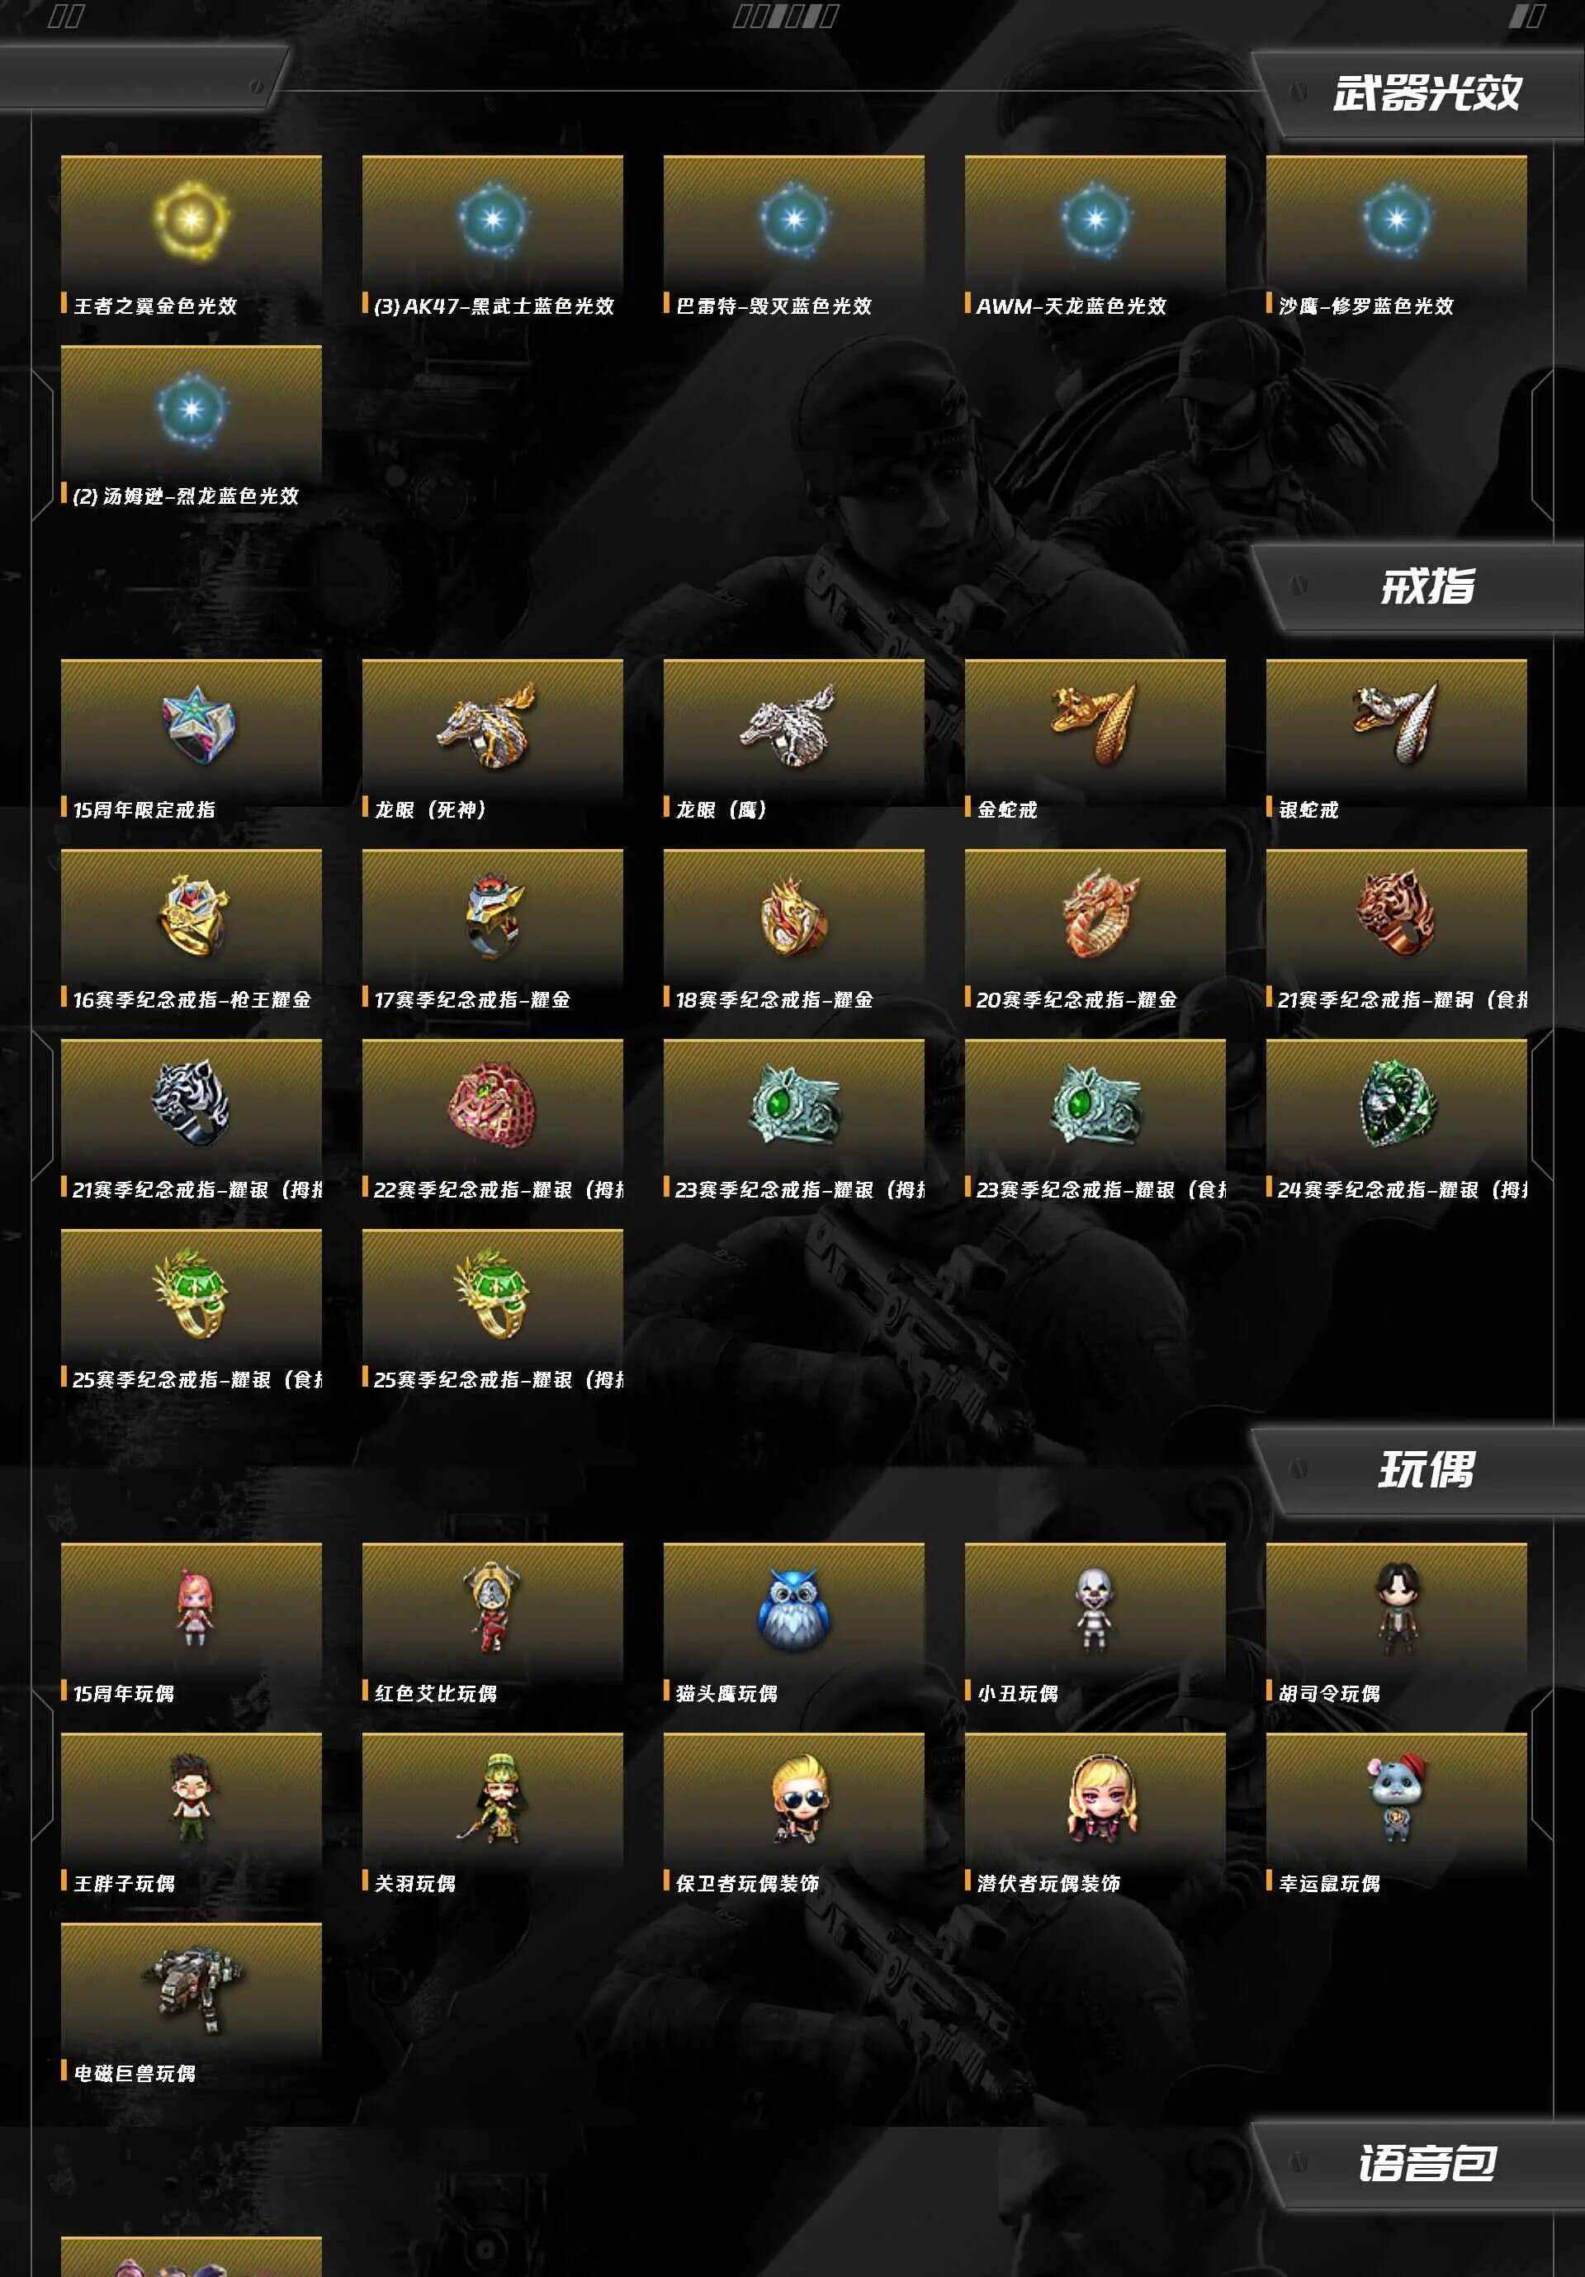
Task: Click the AWM-天龙蓝色光效 glow icon
Action: [1095, 219]
